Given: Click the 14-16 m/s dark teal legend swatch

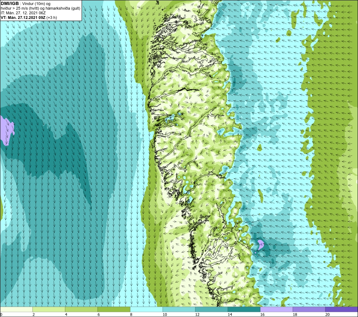Looking at the screenshot, I should [244, 309].
